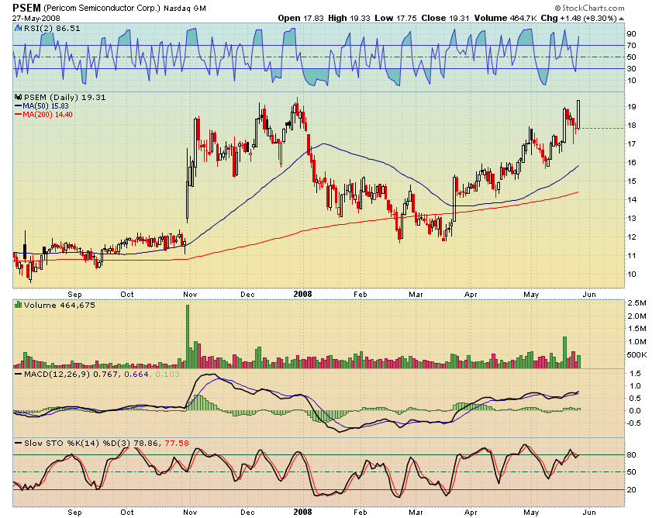
Task: Click the High 19.33 value
Action: [349, 18]
